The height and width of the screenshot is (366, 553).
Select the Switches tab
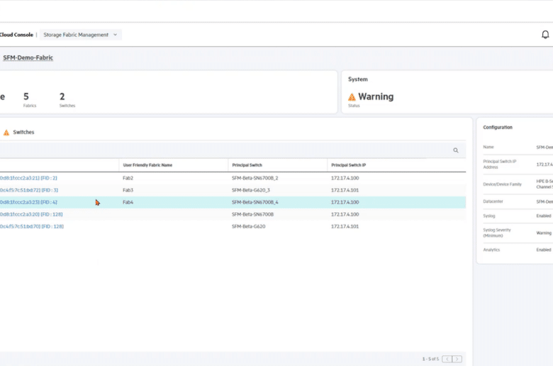23,132
